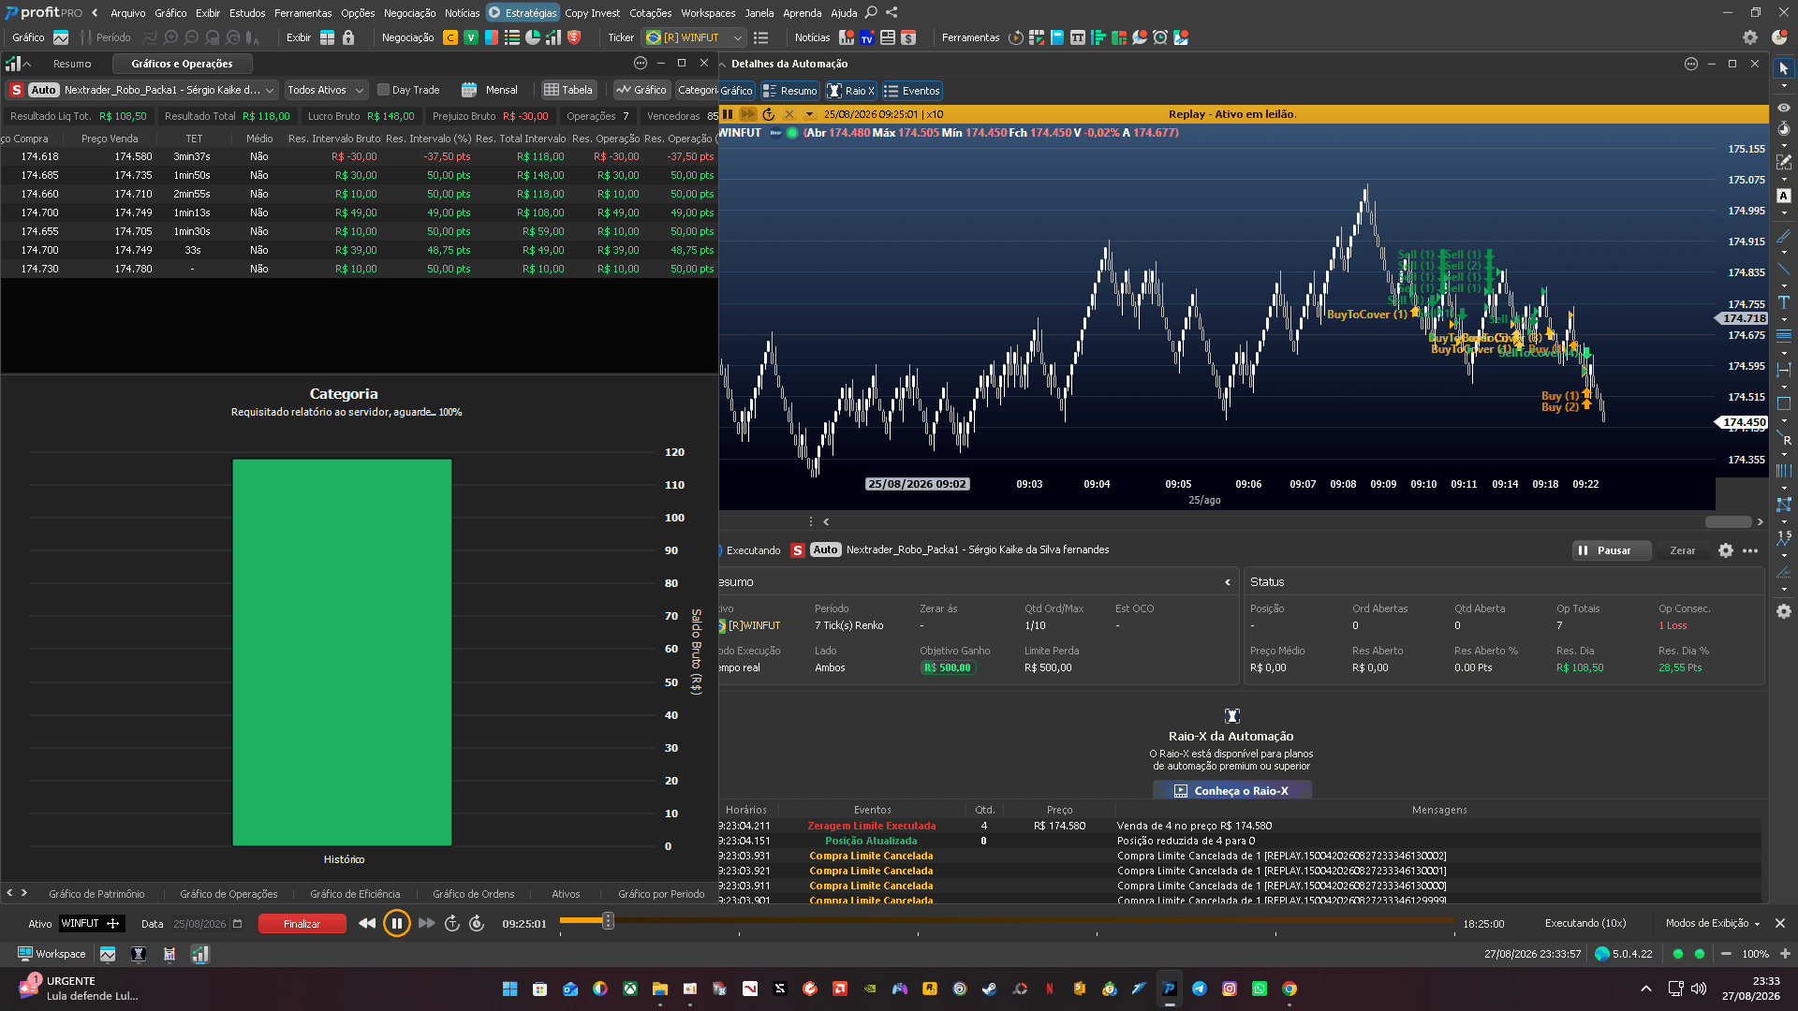
Task: Pause the replay playback
Action: pos(397,924)
